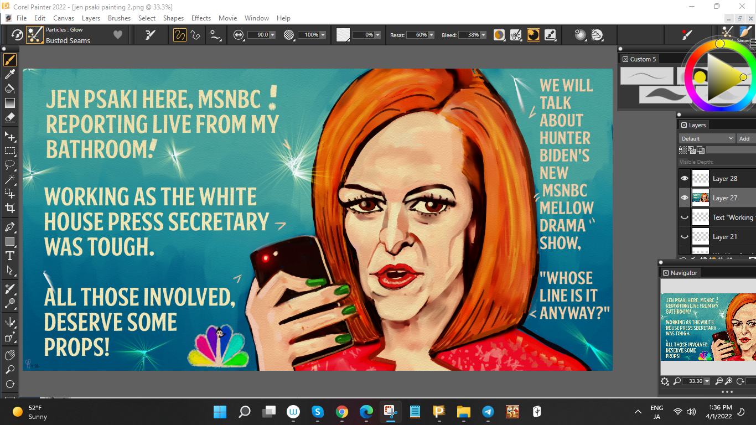Select the Lasso tool
Viewport: 756px width, 425px height.
click(x=10, y=165)
